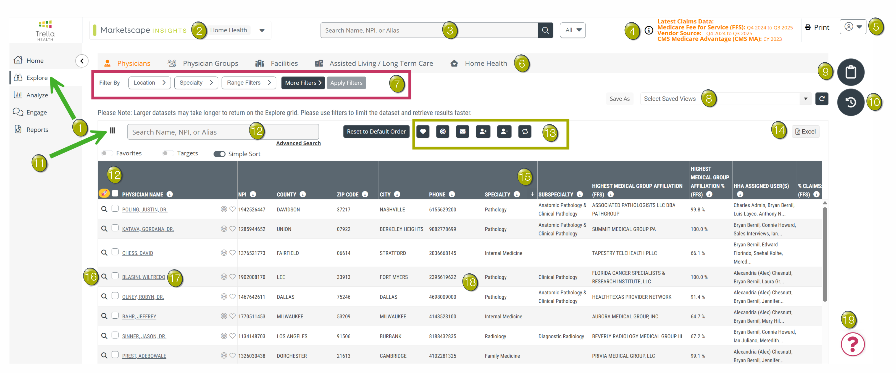Click the assign user plus toolbar button
Screen dimensions: 896x373
point(483,131)
